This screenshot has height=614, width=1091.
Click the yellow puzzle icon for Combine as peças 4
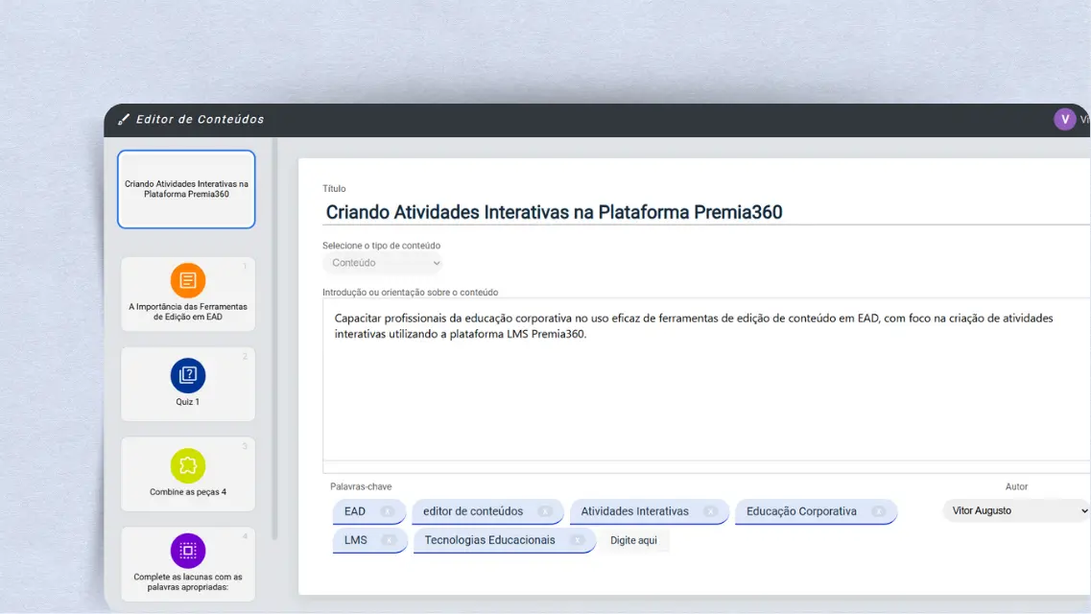(188, 466)
